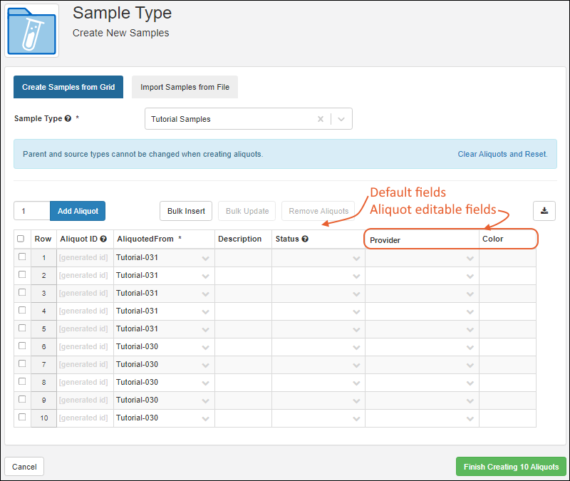
Task: Click the help icon beside Sample Type label
Action: [68, 119]
